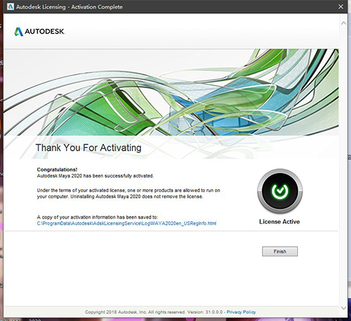Click the 'Congratulations!' text
Image resolution: width=351 pixels, height=321 pixels.
click(57, 170)
